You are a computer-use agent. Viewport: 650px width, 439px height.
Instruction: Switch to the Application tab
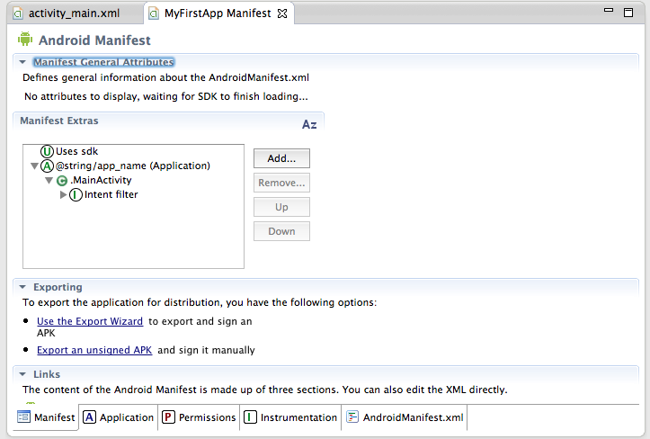(x=119, y=417)
